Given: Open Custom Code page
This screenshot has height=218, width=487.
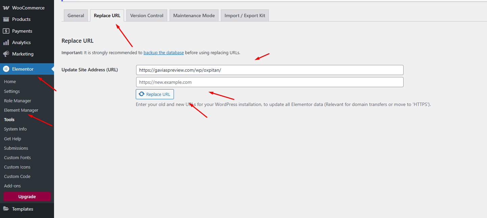Looking at the screenshot, I should point(17,176).
